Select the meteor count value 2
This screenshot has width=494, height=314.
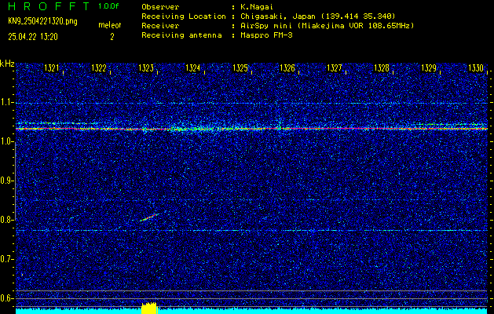[x=112, y=37]
